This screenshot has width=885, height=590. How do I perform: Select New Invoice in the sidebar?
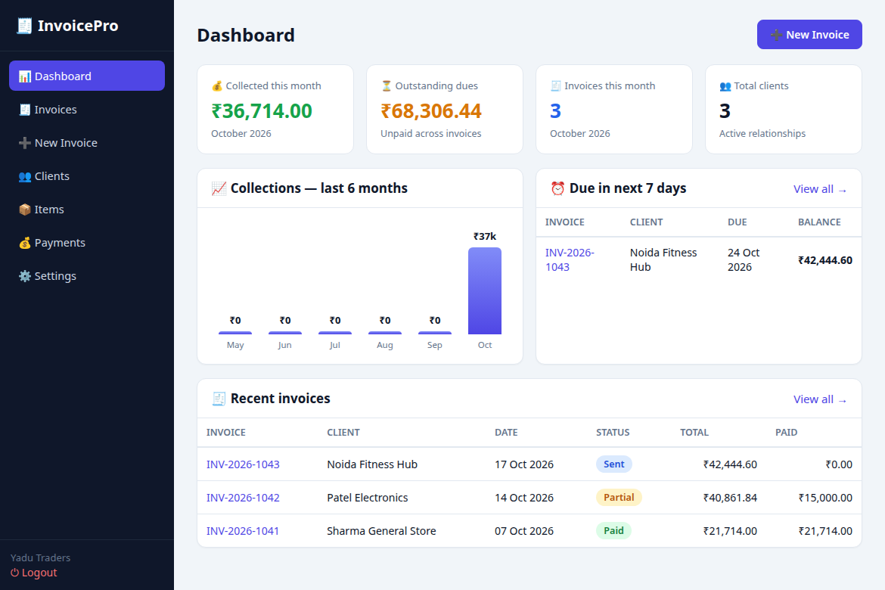click(87, 142)
